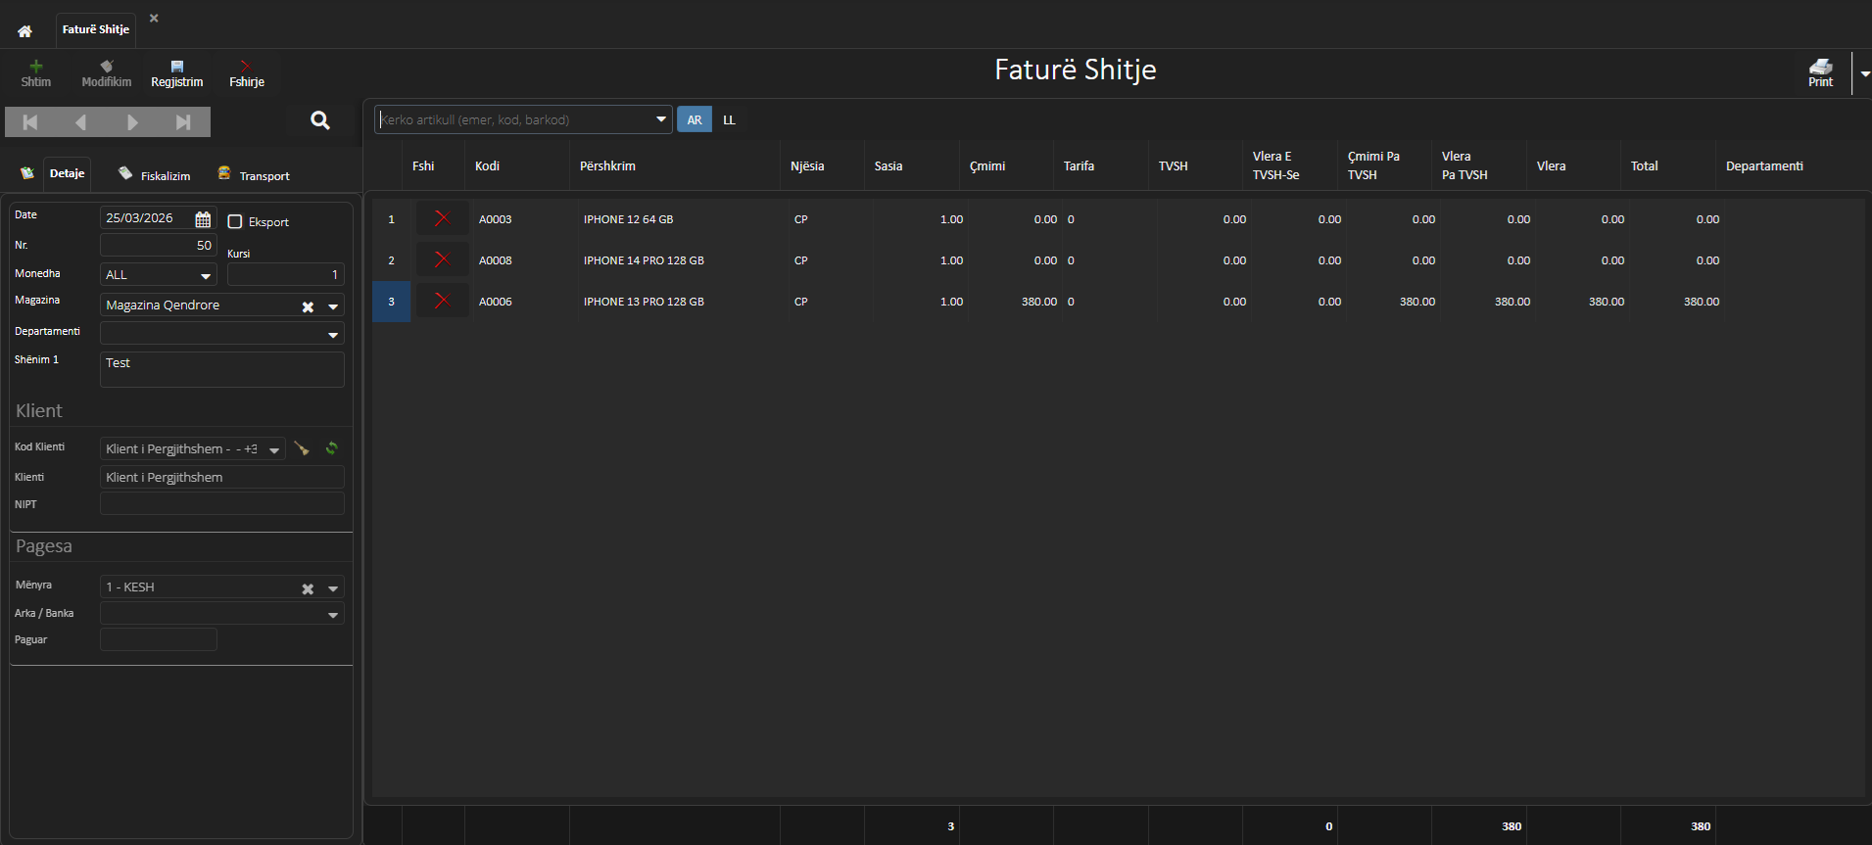Image resolution: width=1872 pixels, height=845 pixels.
Task: Expand the Arka / Banka dropdown
Action: pos(333,615)
